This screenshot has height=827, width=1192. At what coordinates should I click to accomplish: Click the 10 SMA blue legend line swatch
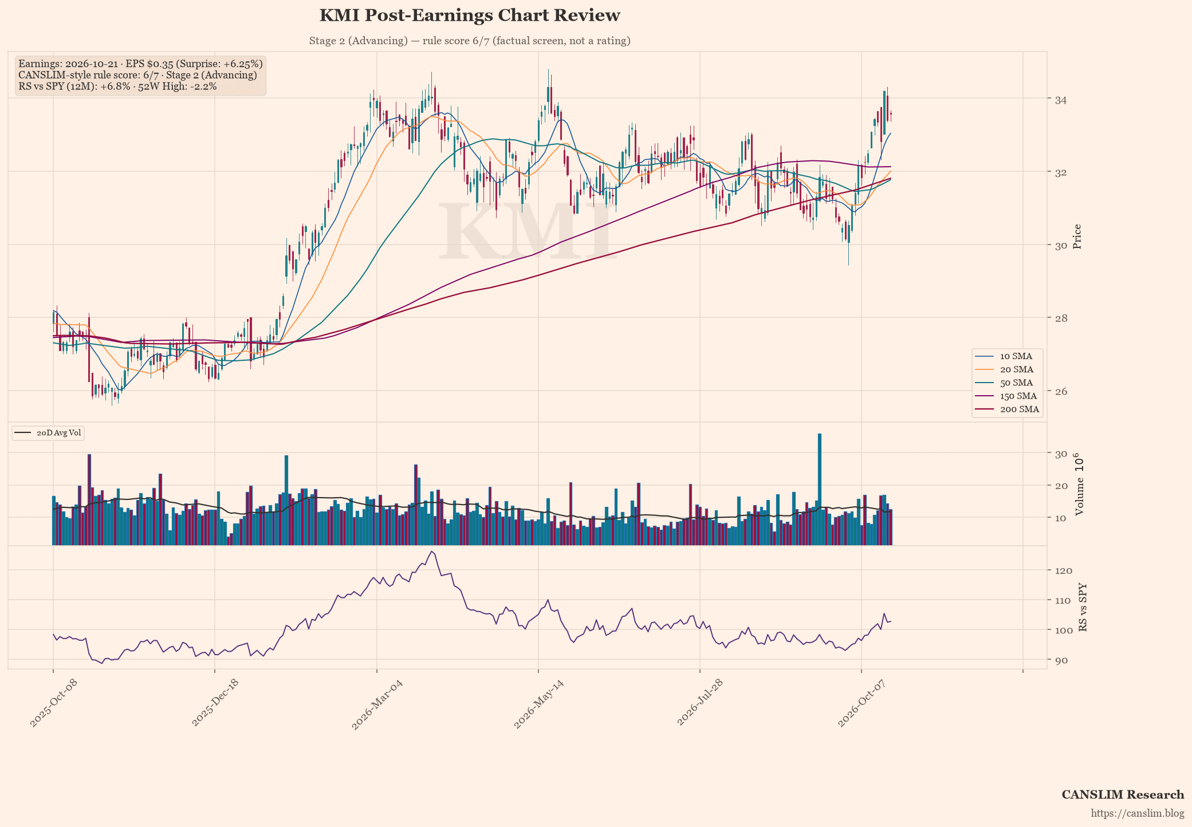coord(985,356)
